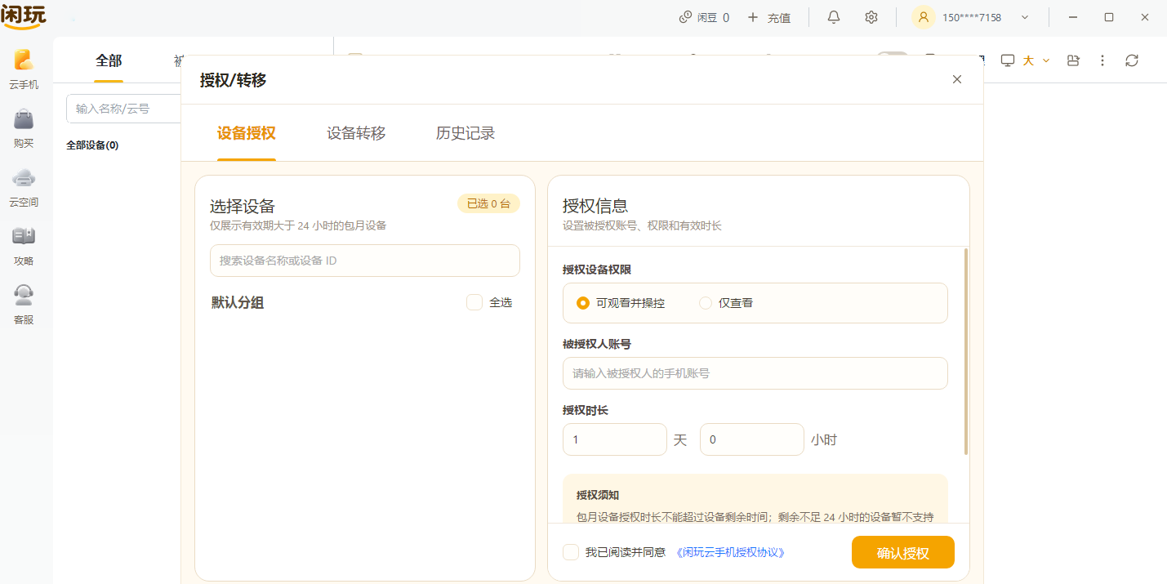Image resolution: width=1167 pixels, height=584 pixels.
Task: Click the 默认分组 group label
Action: click(x=238, y=302)
